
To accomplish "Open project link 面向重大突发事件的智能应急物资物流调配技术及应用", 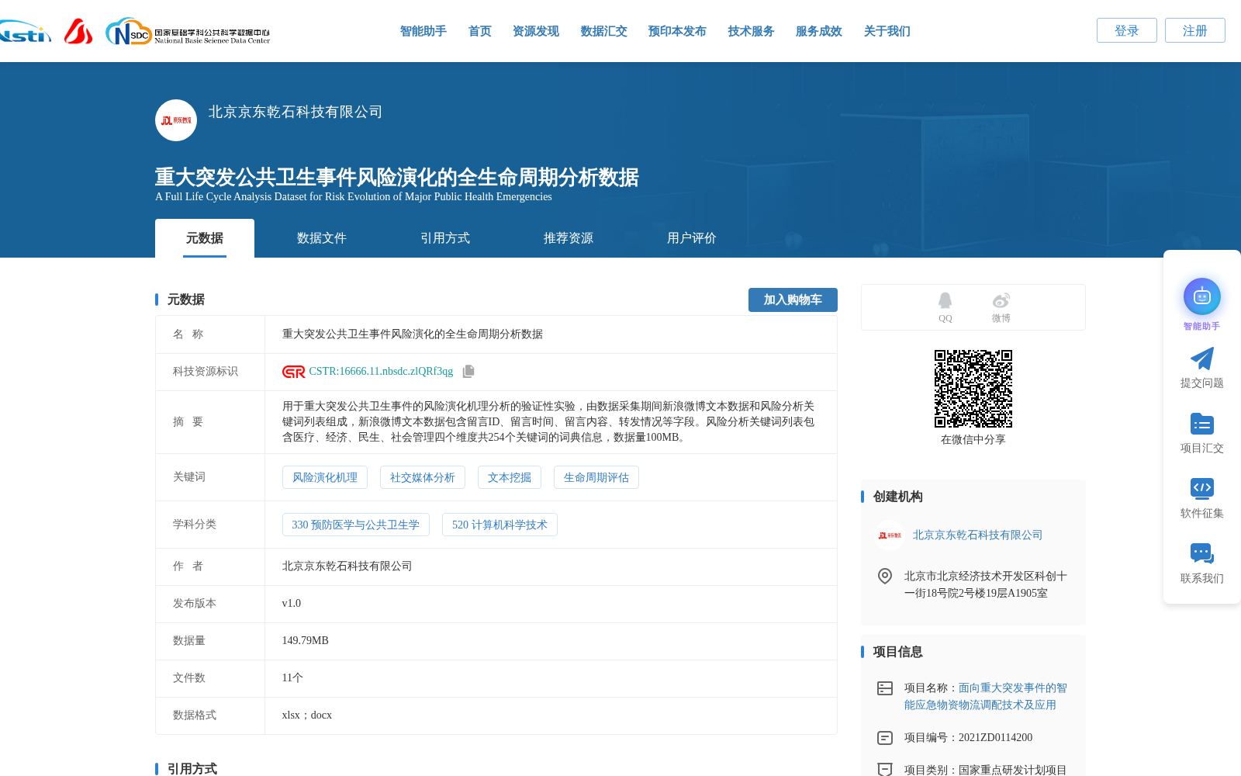I will point(986,697).
